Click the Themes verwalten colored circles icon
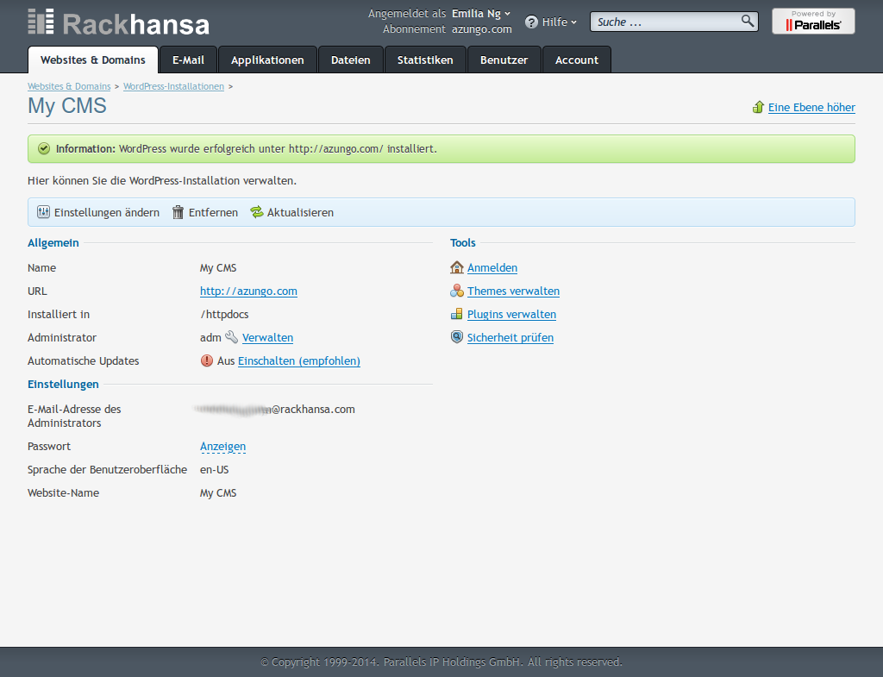The height and width of the screenshot is (677, 883). tap(457, 291)
